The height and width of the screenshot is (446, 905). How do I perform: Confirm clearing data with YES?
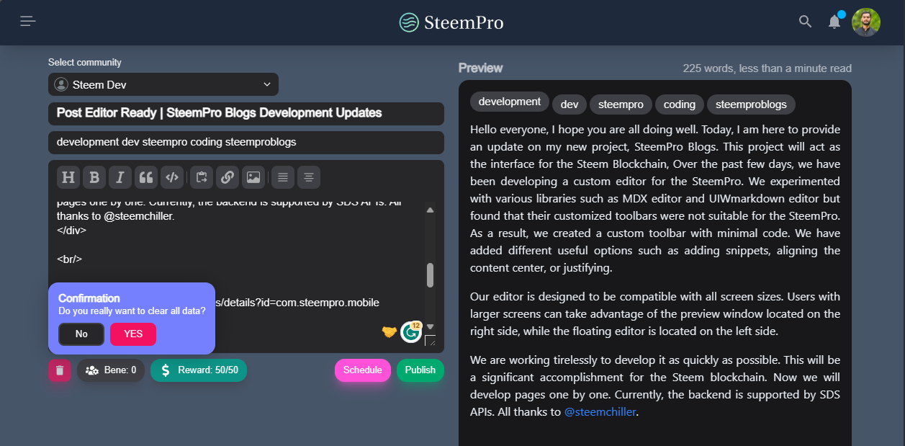[x=133, y=334]
